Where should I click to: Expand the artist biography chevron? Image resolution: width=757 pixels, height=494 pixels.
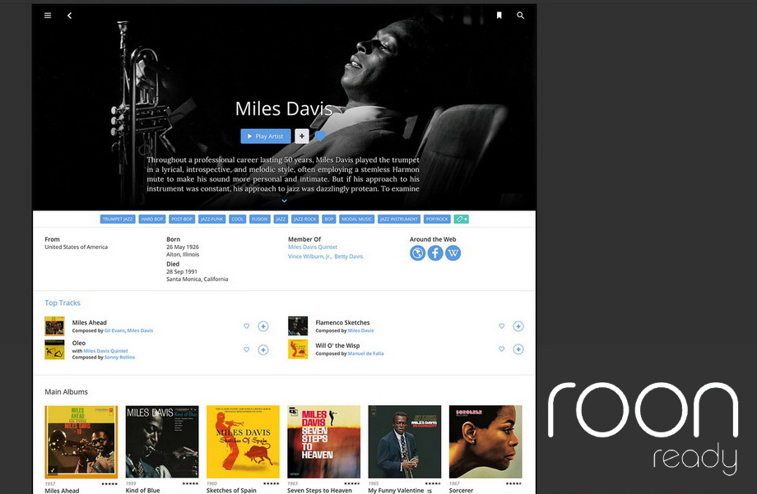[284, 201]
